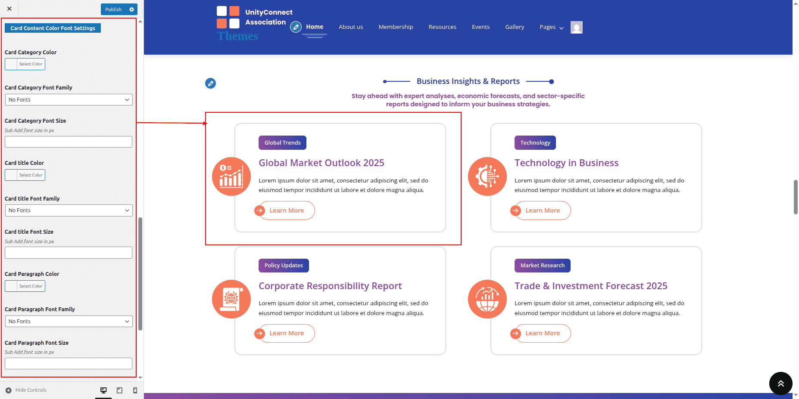Click the scroll-to-top double chevron button
Screen dimensions: 799x399
pyautogui.click(x=780, y=383)
